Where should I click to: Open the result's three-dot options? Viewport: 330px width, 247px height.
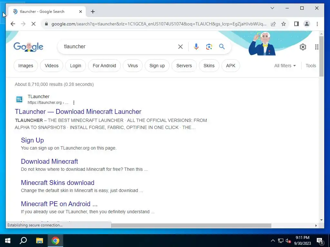(x=74, y=103)
